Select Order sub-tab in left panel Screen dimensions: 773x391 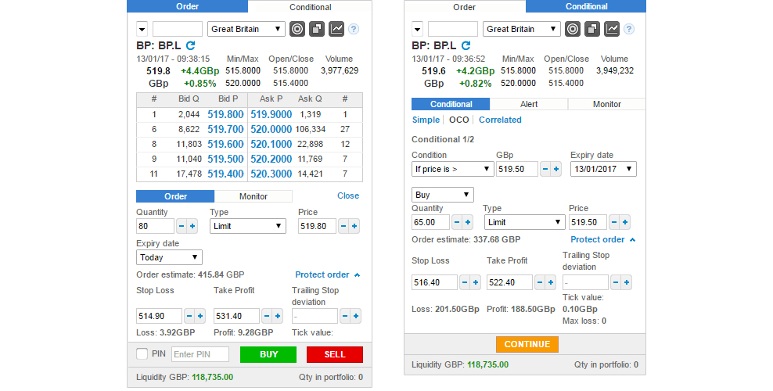click(x=175, y=196)
